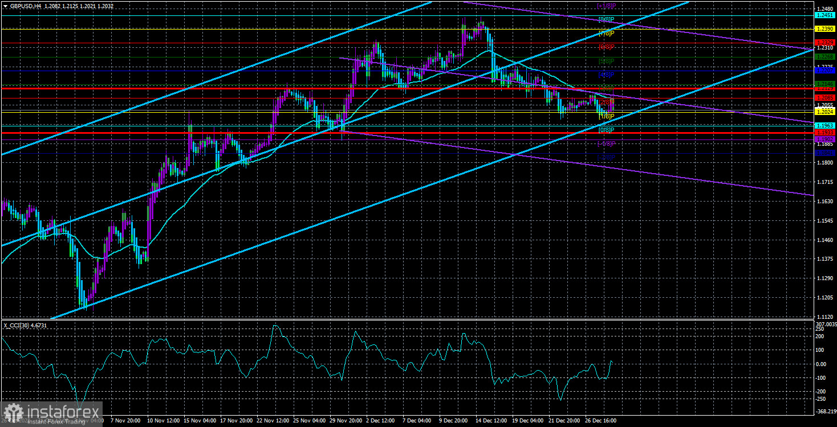Select the yellow 1.2390 price label
Screen dimensions: 837x427
tap(825, 28)
